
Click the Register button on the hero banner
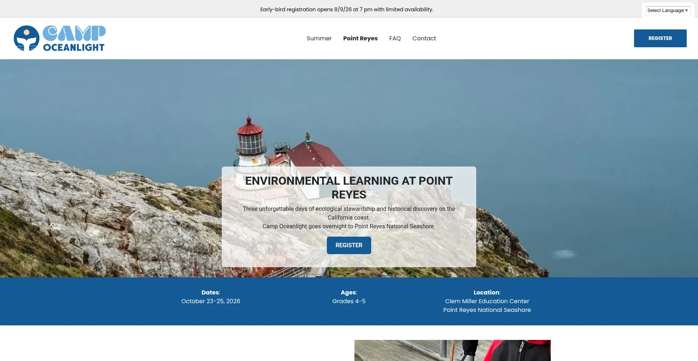[x=349, y=245]
